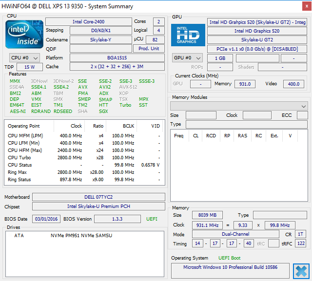Click the Dual-Channel mode field
312x281 pixels.
tap(235, 234)
